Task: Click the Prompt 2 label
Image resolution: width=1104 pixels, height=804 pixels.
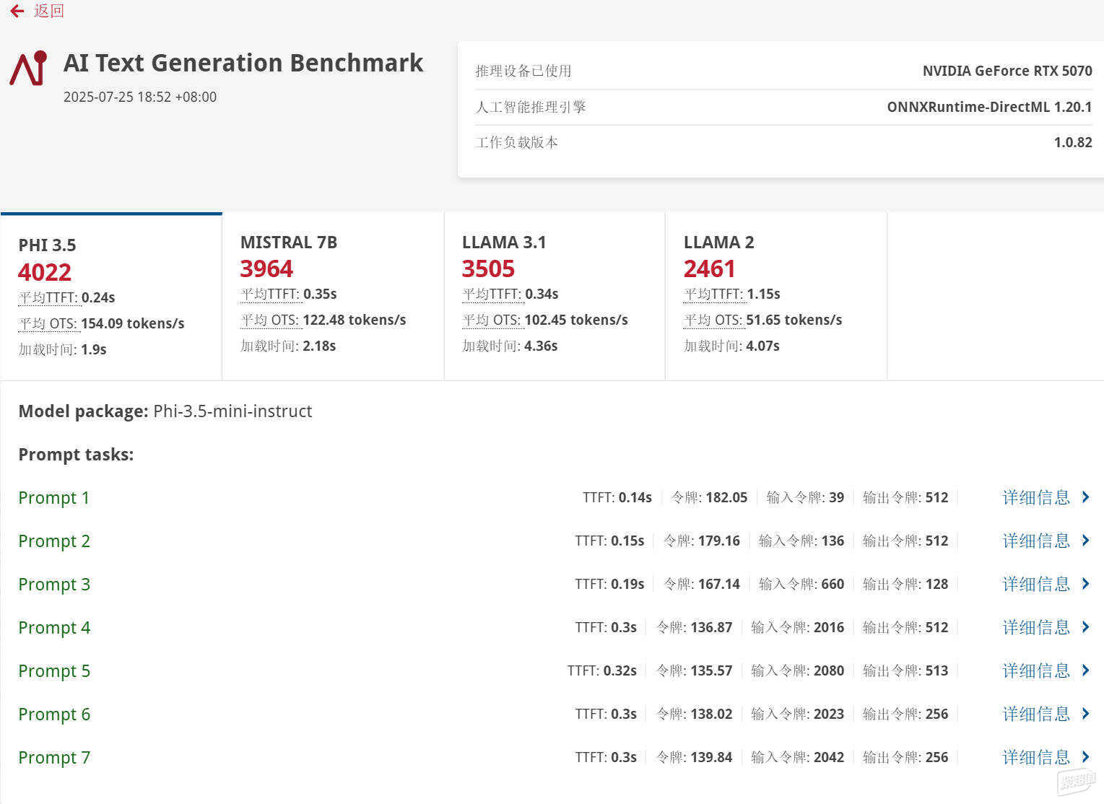Action: pos(54,541)
